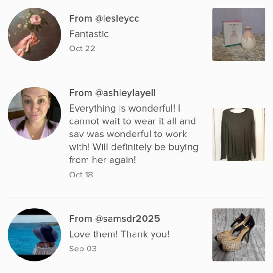Click the word 'From' before @ashleylayell
273x273 pixels.
tap(80, 93)
